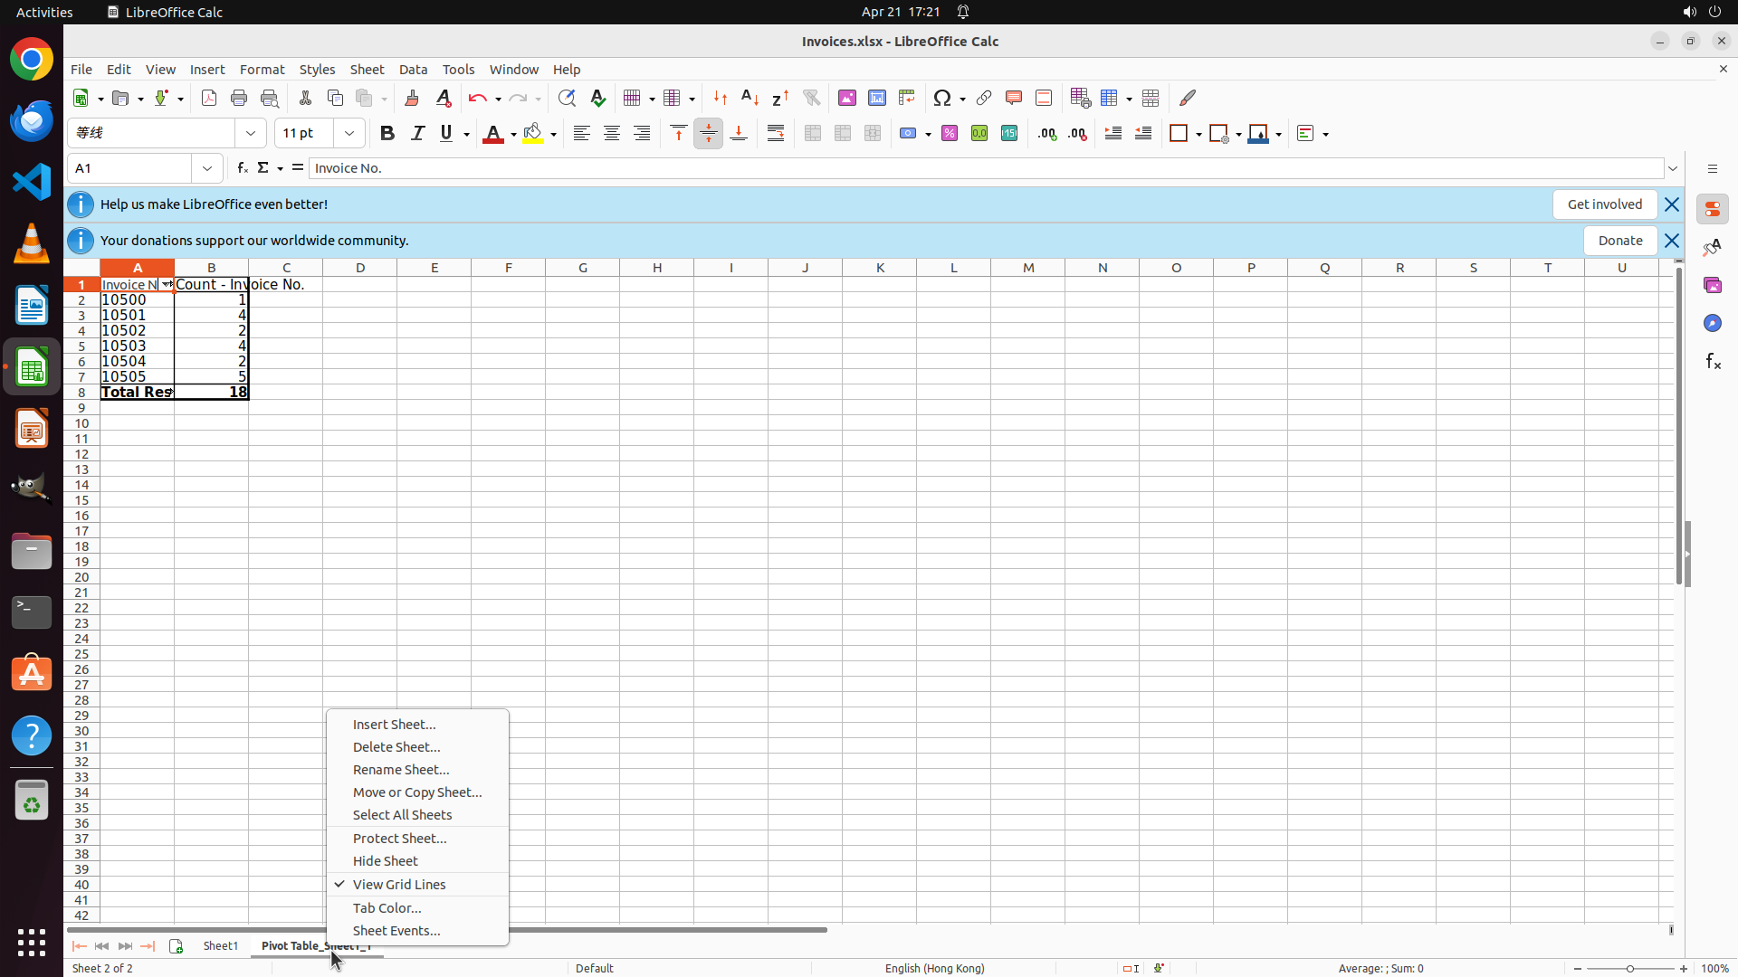Switch to the Sheet1 tab
Viewport: 1738px width, 977px height.
click(221, 945)
